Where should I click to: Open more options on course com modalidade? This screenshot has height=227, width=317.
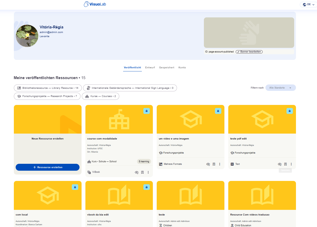click(148, 172)
